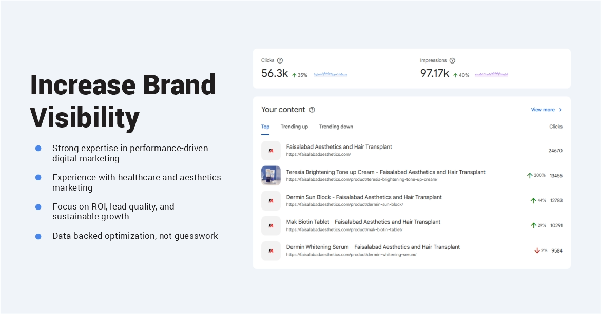
Task: Open Faisalabad Aesthetics and Hair Transplant title link
Action: [x=339, y=147]
